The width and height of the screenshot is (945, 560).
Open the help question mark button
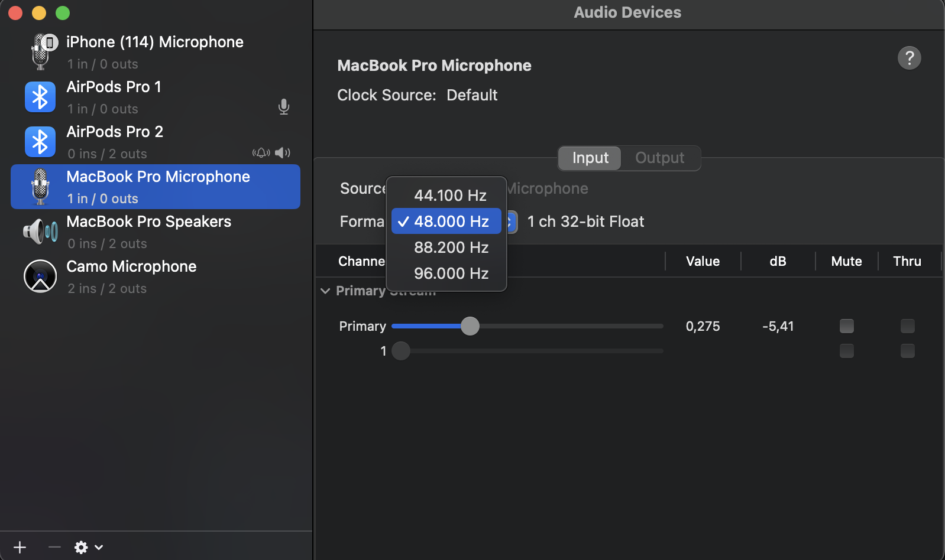click(x=910, y=58)
